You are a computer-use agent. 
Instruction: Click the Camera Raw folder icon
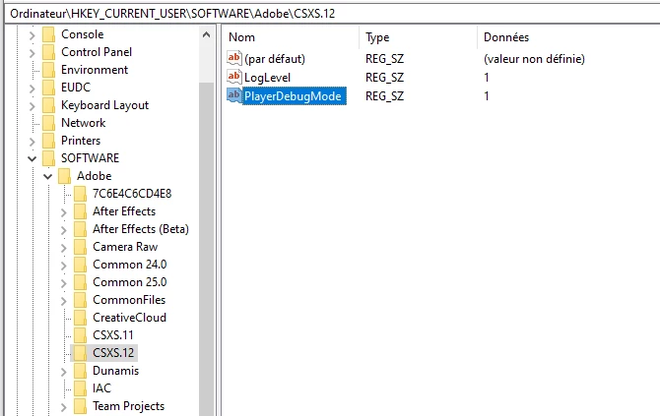(x=80, y=247)
